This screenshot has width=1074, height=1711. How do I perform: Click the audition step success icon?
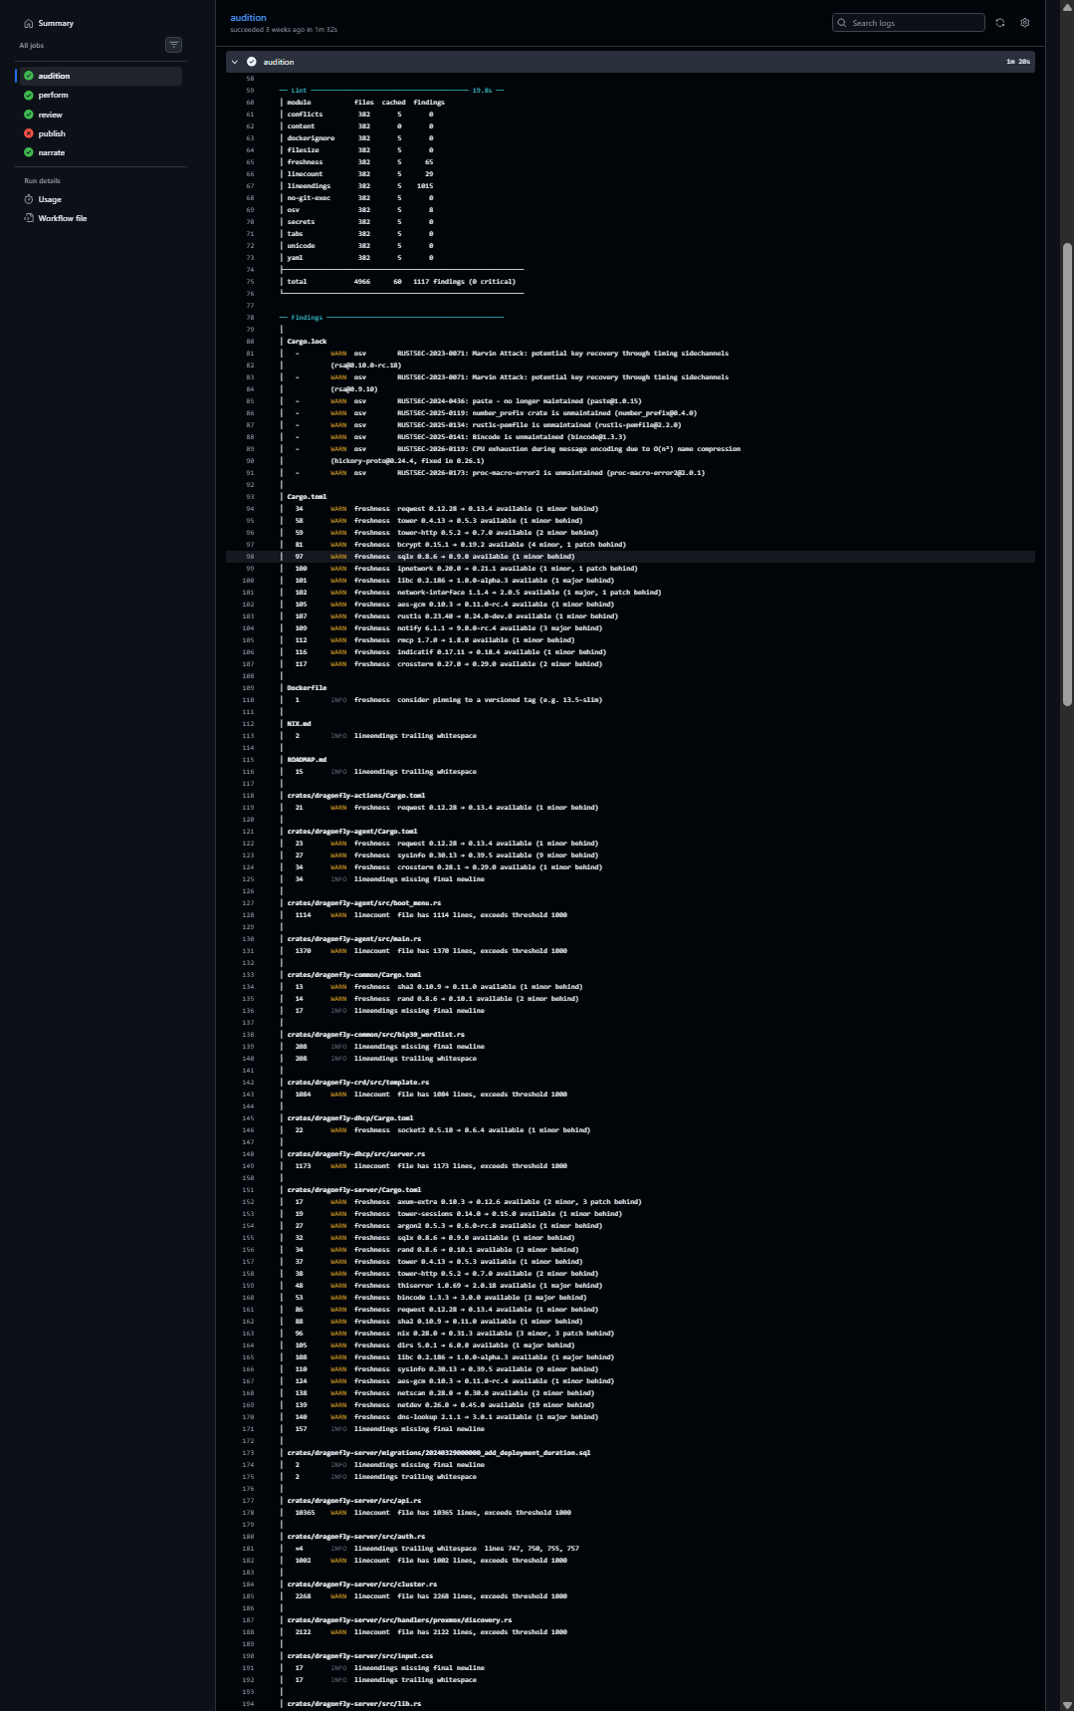[x=252, y=62]
